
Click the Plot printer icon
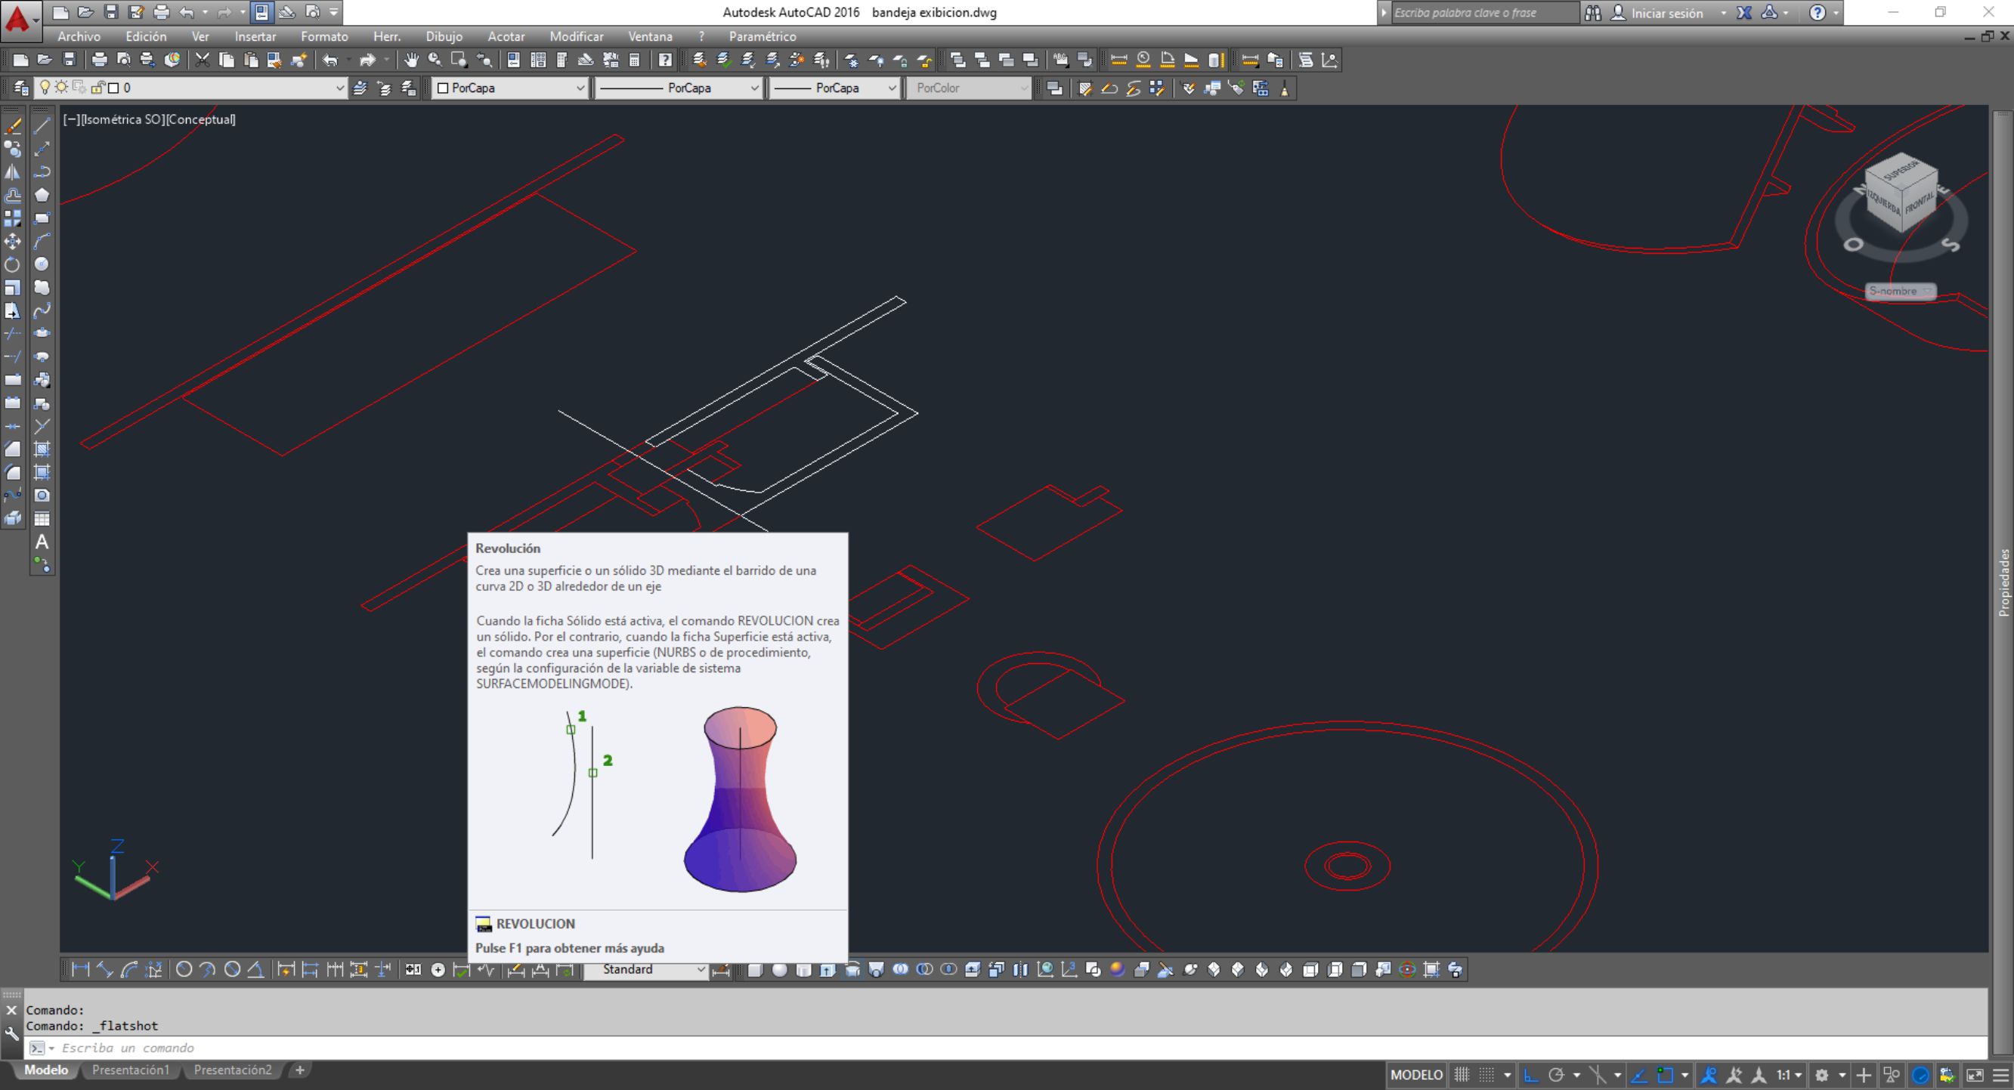pos(99,60)
